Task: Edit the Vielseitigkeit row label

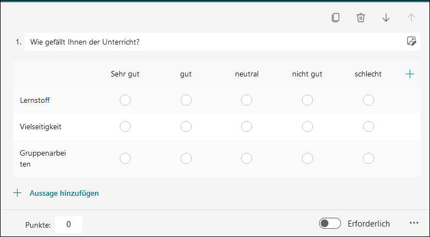Action: 41,126
